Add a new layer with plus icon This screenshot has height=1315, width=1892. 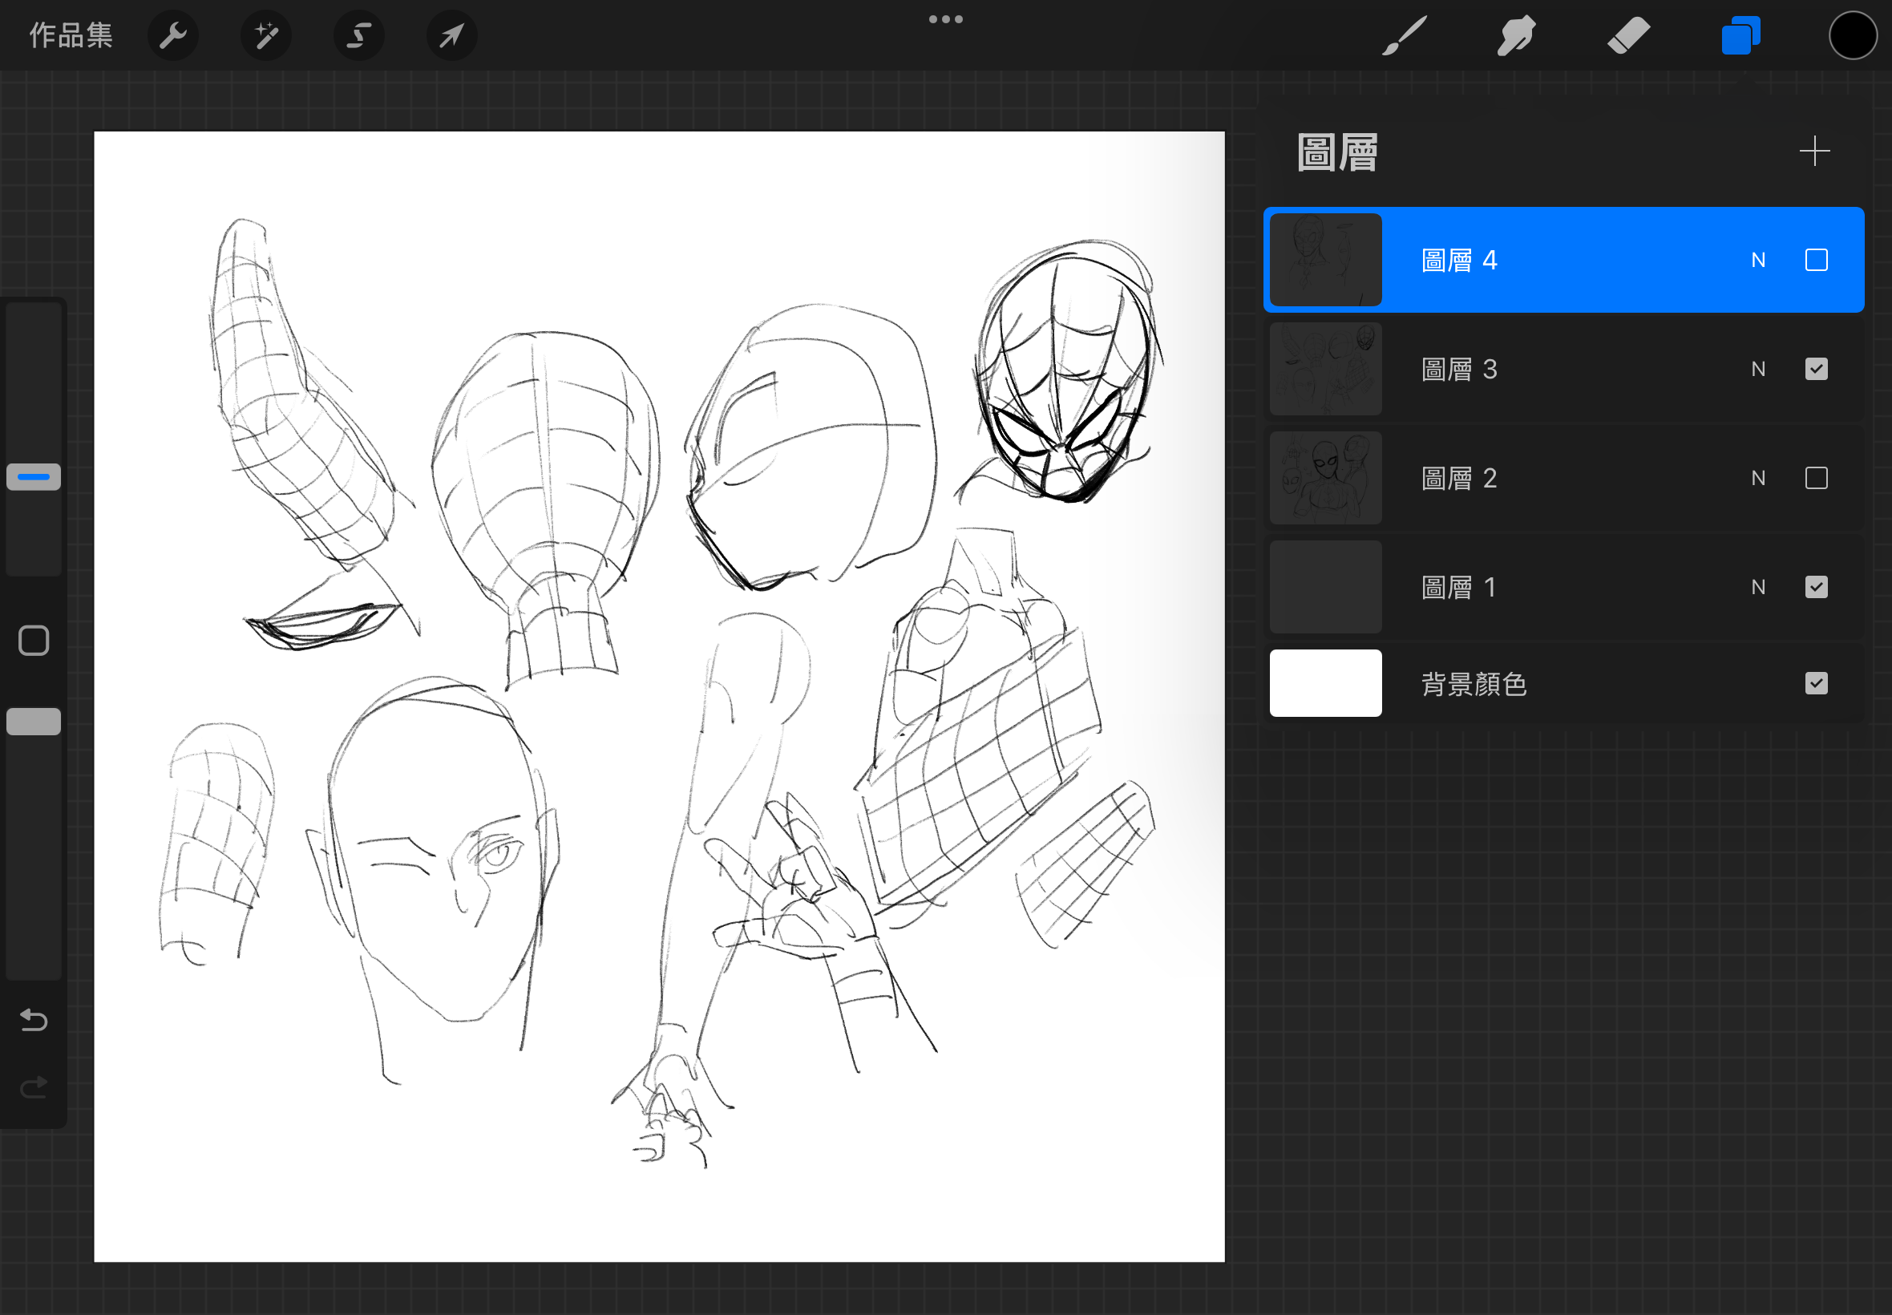(x=1814, y=152)
